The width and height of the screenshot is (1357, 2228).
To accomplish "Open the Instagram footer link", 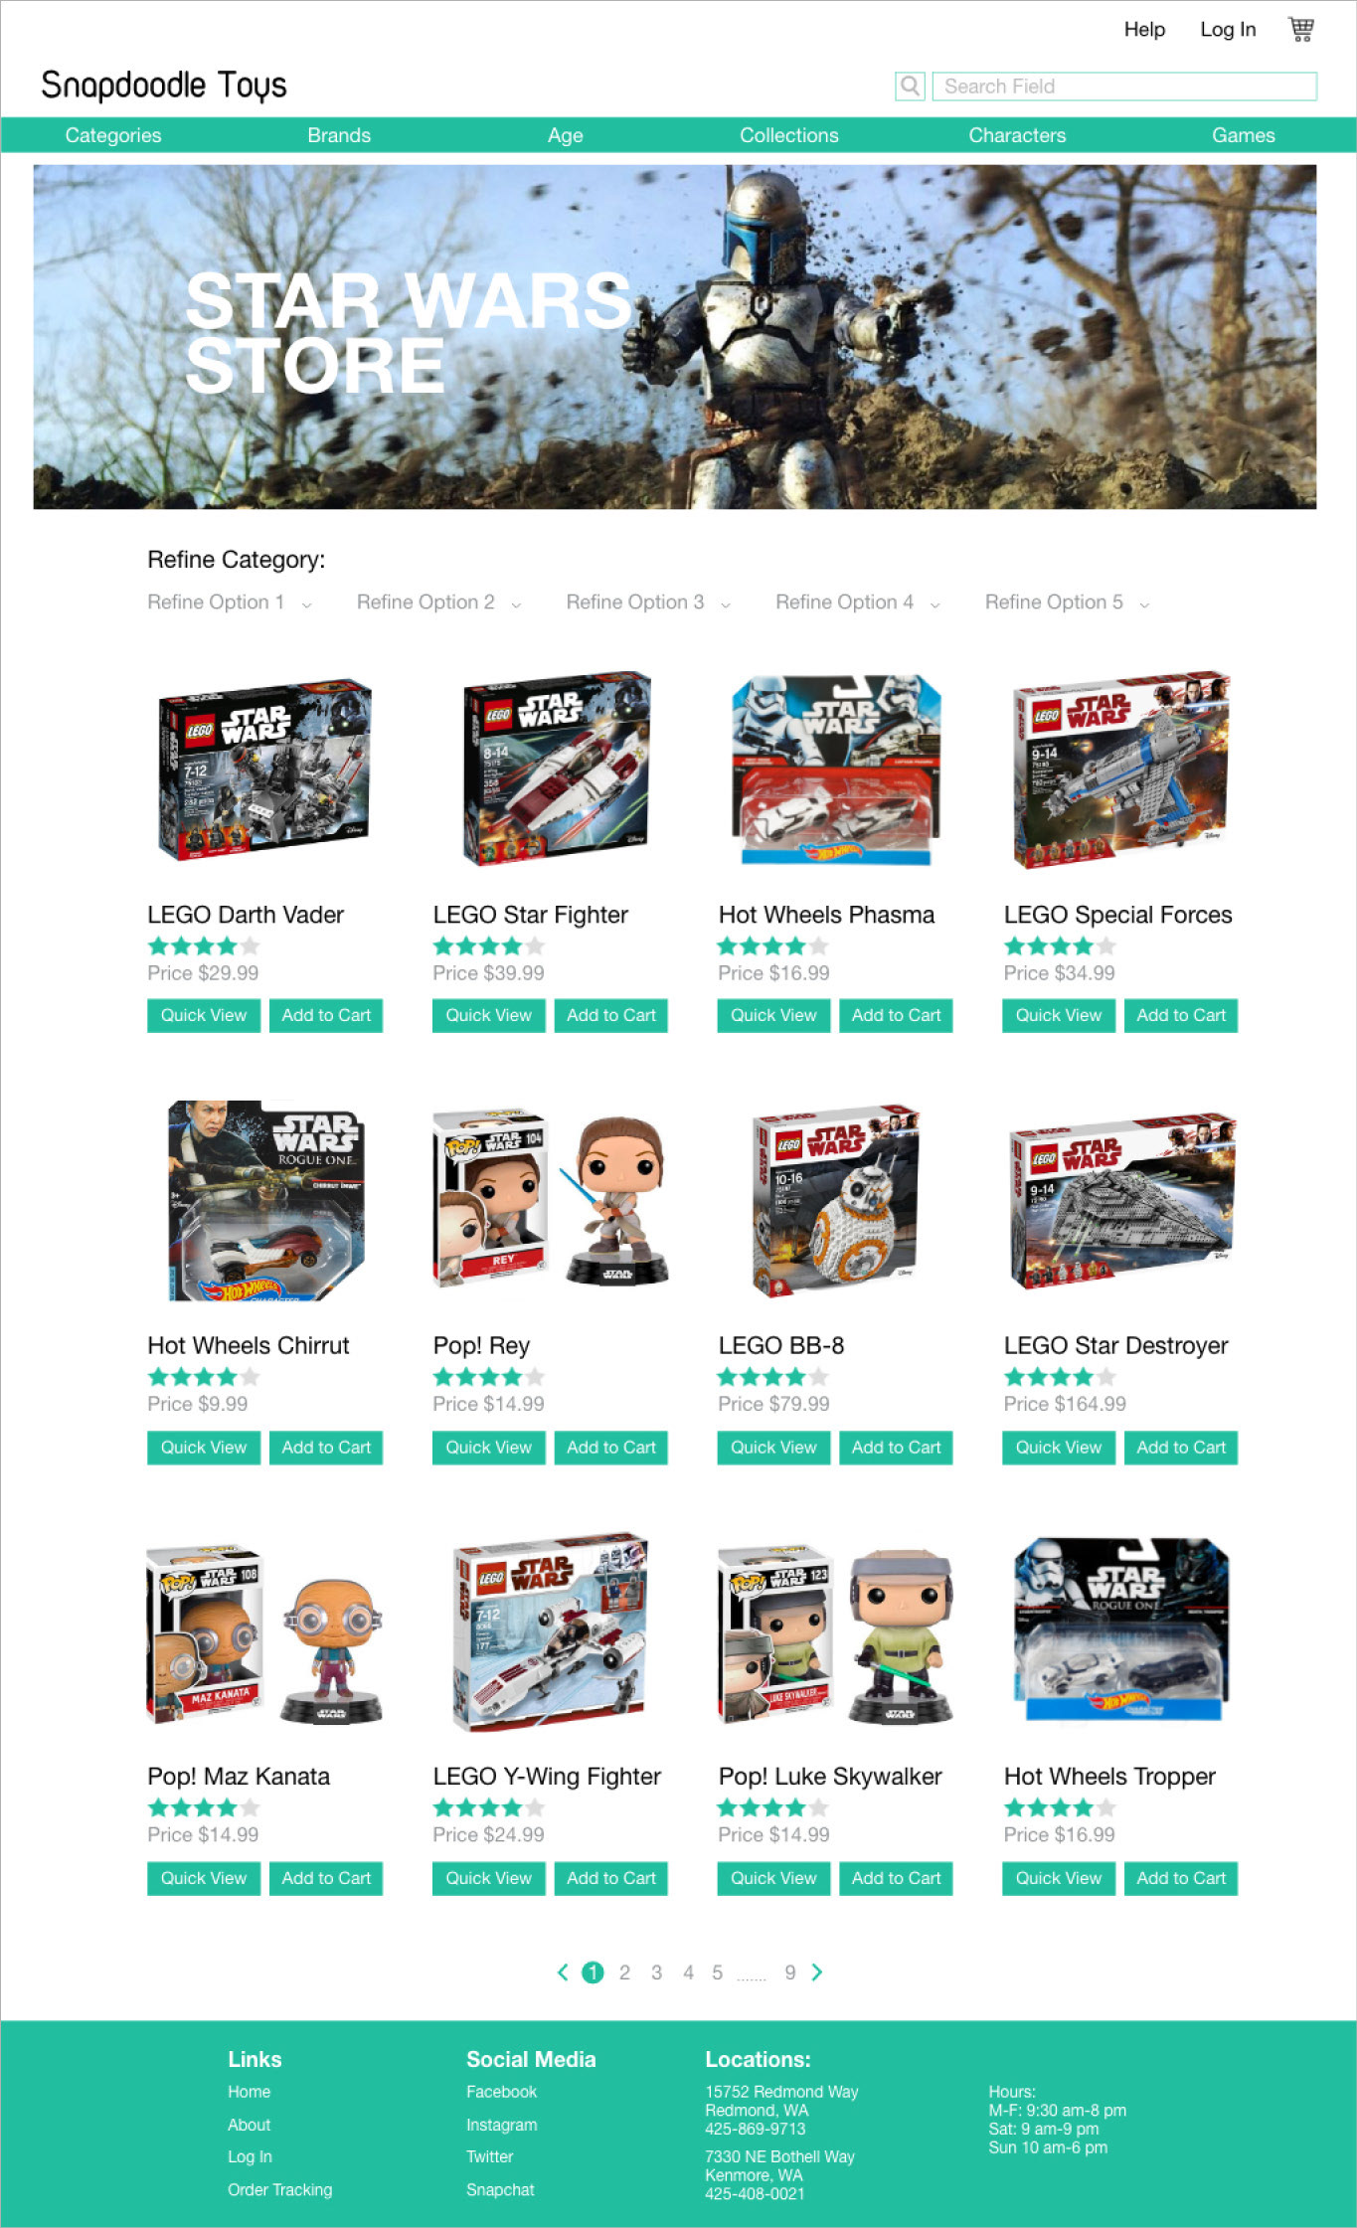I will [x=501, y=2125].
